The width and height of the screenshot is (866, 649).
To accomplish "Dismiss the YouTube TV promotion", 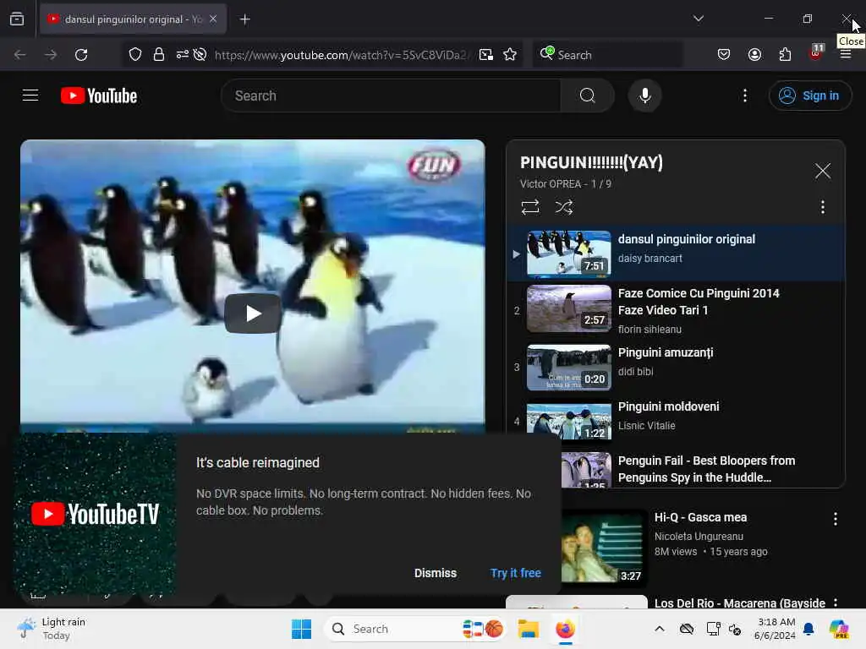I will (x=436, y=573).
